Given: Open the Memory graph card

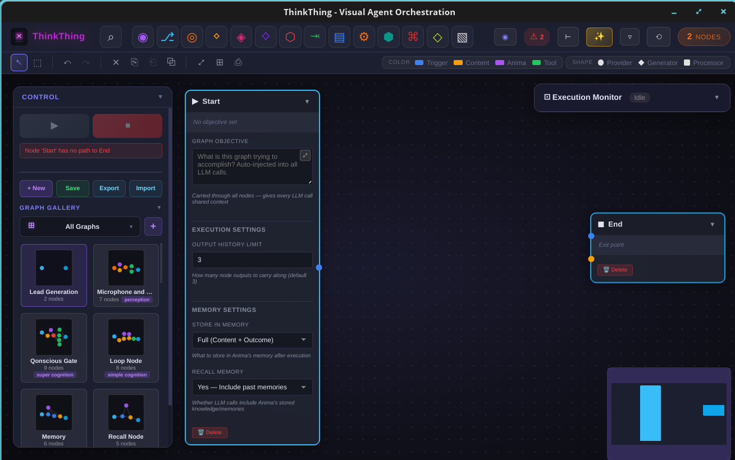Looking at the screenshot, I should tap(54, 418).
